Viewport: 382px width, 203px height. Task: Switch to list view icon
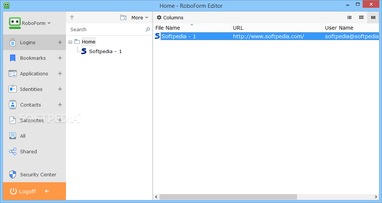click(x=349, y=17)
